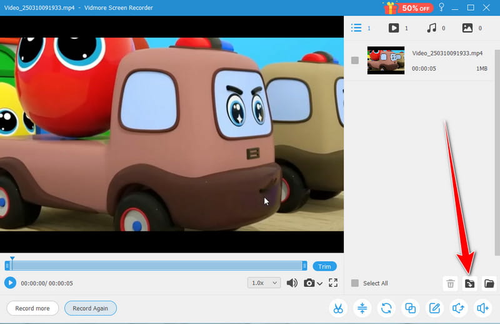Tick the checkbox for Video_250310091933.mp4

click(355, 60)
